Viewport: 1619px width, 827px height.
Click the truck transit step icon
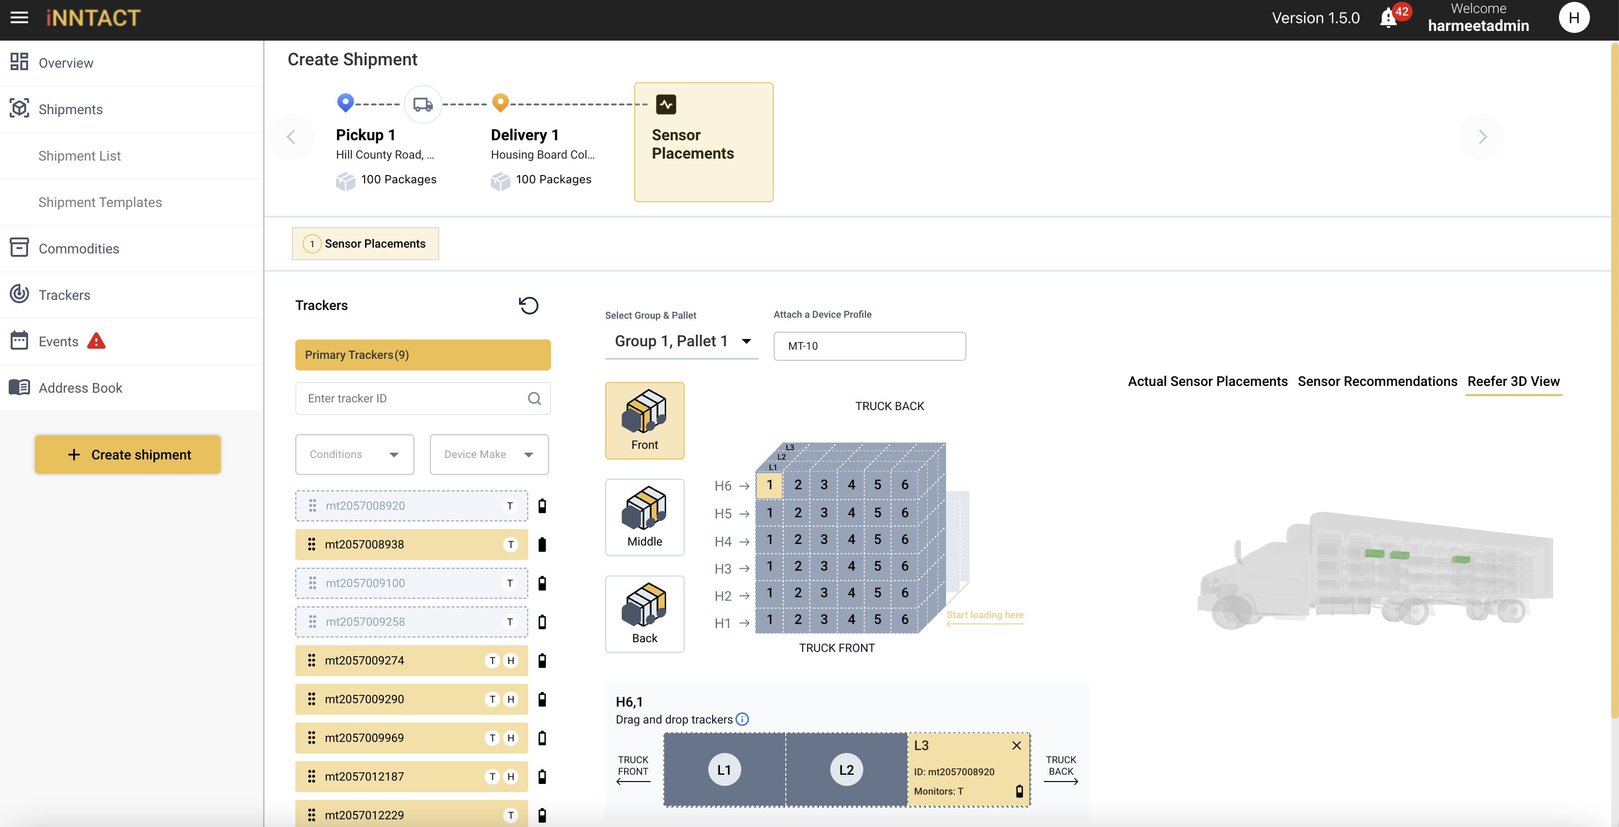[x=423, y=104]
